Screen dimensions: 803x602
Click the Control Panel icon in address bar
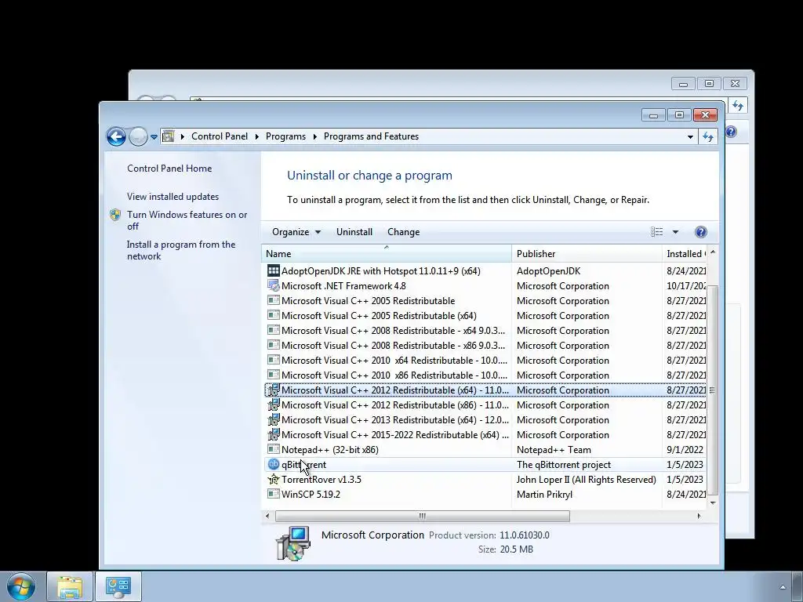click(x=168, y=136)
